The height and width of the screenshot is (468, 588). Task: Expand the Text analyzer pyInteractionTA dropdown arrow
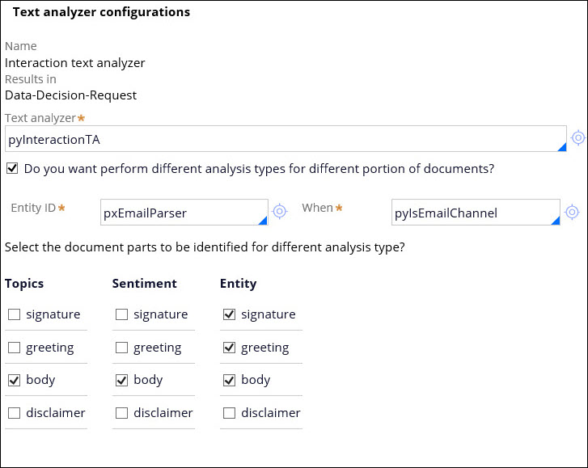coord(561,146)
